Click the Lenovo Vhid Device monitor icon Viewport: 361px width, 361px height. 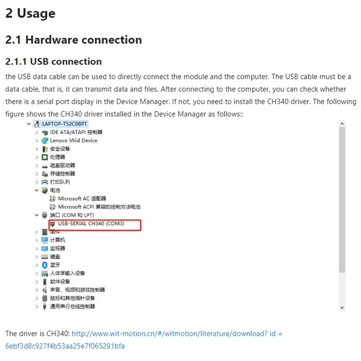point(45,141)
